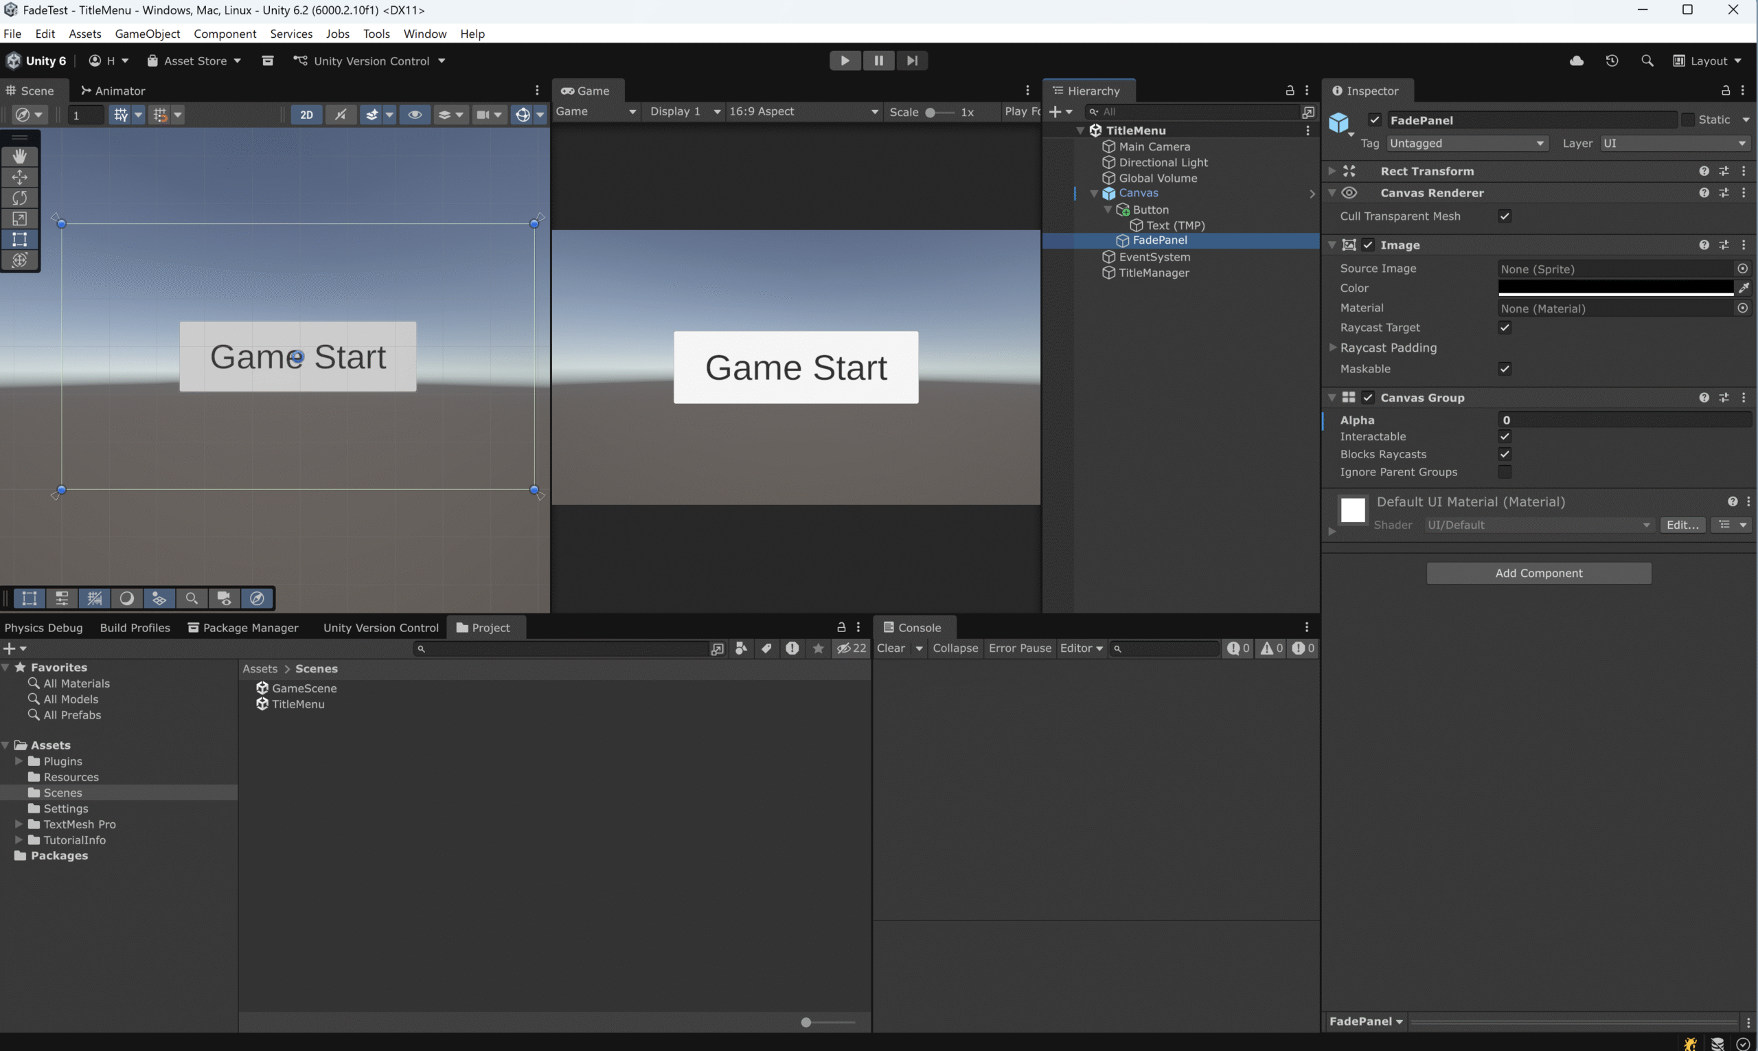Open the Layer dropdown showing UI
The image size is (1758, 1051).
click(x=1674, y=144)
